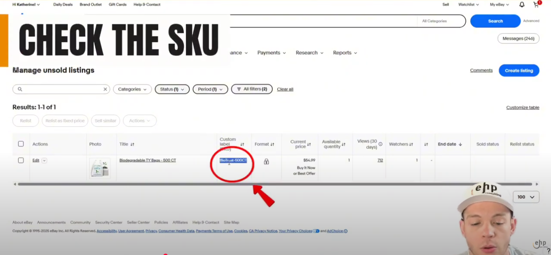Click the magnifier icon in the listings search field
The width and height of the screenshot is (551, 255).
click(20, 89)
